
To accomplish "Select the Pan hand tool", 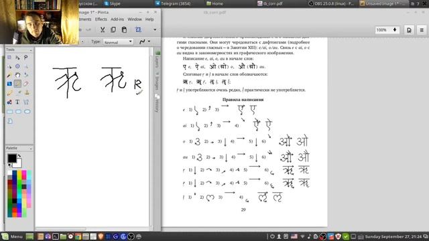I will point(17,75).
